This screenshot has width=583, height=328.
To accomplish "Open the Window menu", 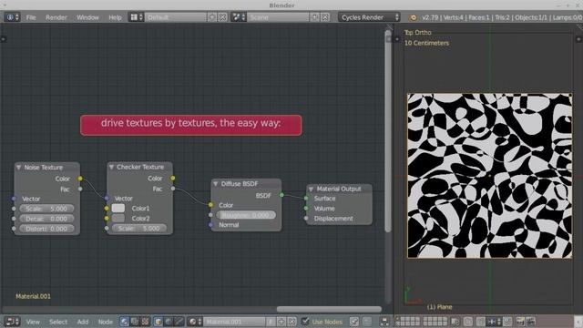I will [87, 17].
